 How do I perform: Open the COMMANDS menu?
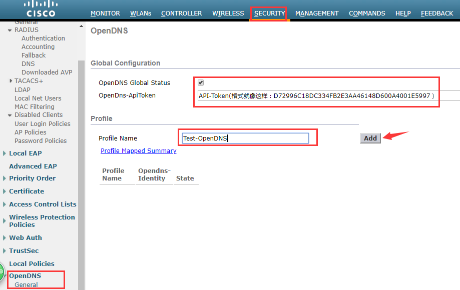click(x=367, y=13)
